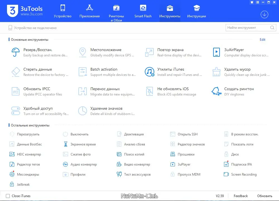
Task: Click the Анализ сбоев entry
Action: (x=131, y=144)
